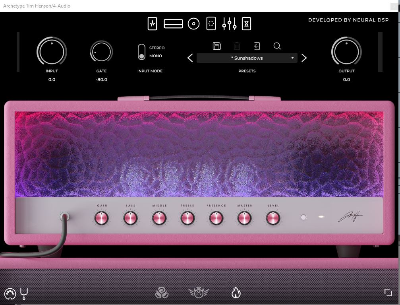Open the hourglass delay/reverb section icon
This screenshot has height=305, width=400.
pyautogui.click(x=246, y=24)
